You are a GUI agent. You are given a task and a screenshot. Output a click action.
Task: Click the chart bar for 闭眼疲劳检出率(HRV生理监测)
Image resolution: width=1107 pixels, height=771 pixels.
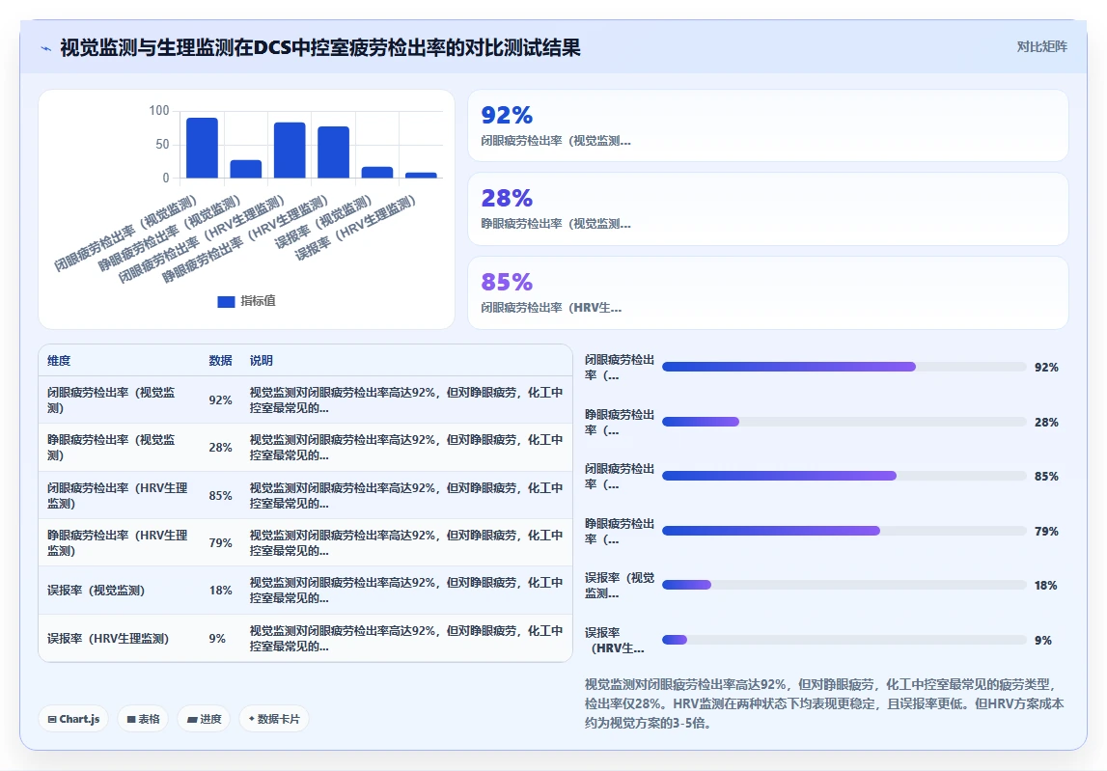click(x=290, y=151)
